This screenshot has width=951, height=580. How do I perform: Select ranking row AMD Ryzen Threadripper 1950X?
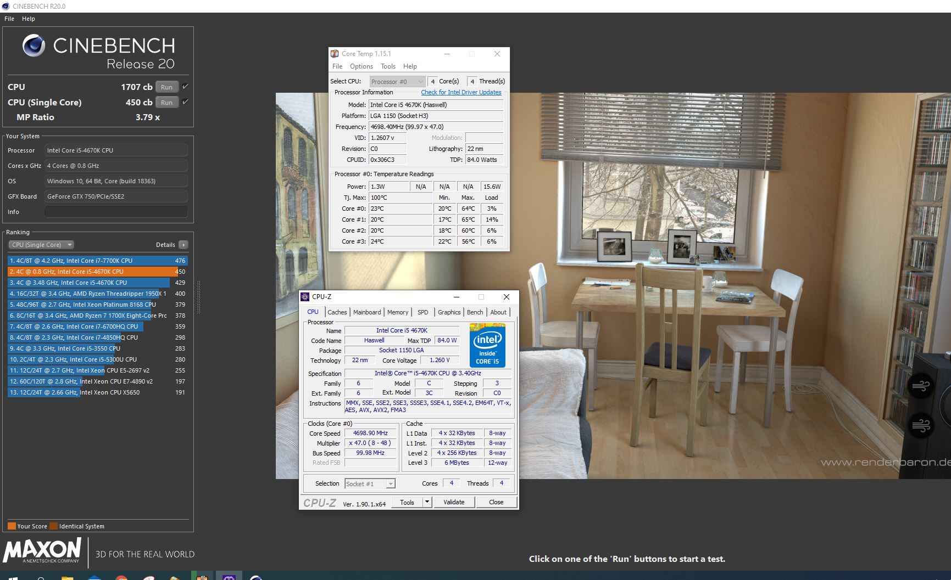tap(97, 294)
